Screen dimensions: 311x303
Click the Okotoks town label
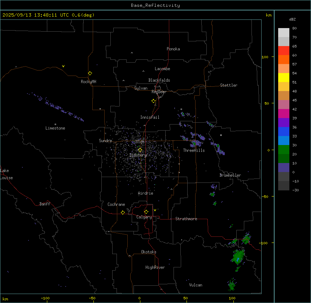click(149, 252)
